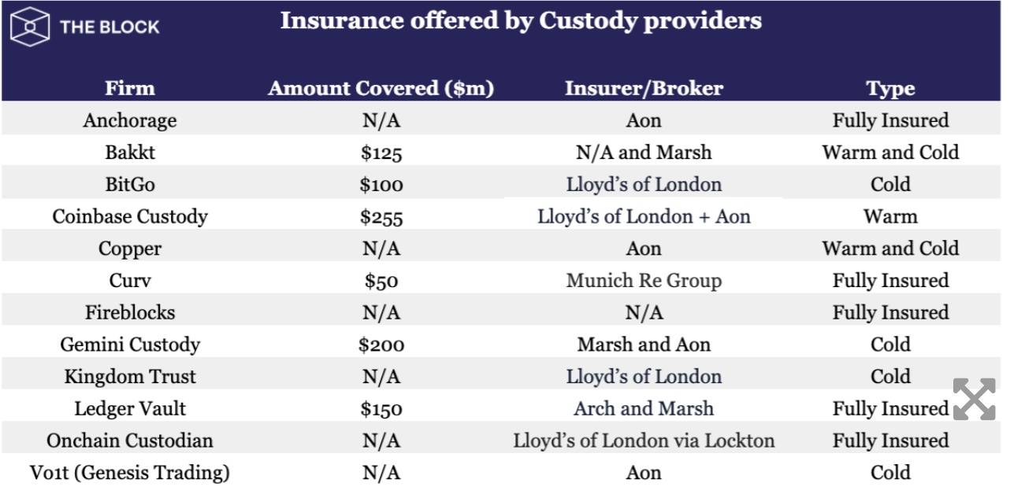Click the "Insurer/Broker" column header
The image size is (1010, 494).
[x=644, y=88]
